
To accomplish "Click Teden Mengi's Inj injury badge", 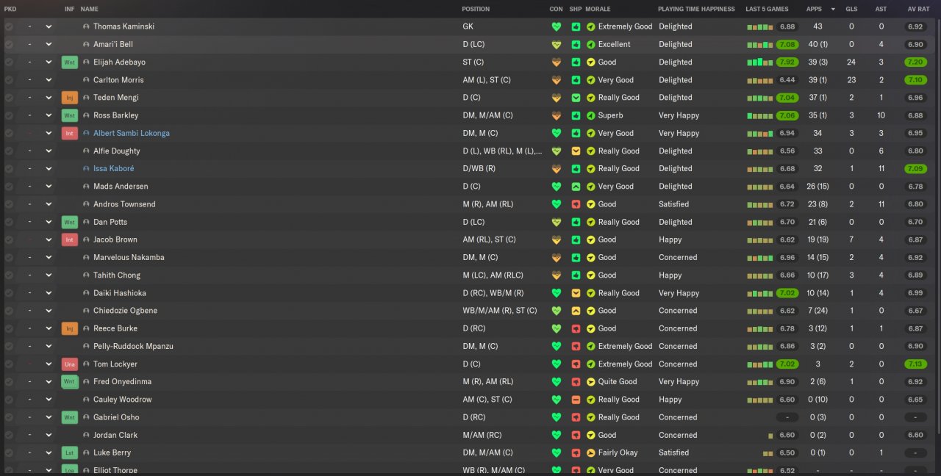I will point(70,98).
